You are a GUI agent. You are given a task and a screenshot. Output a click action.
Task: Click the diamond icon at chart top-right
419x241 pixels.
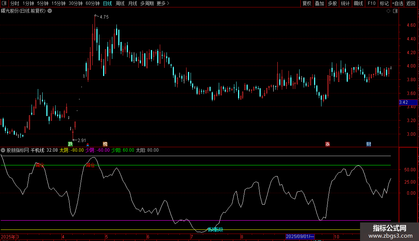click(388, 11)
